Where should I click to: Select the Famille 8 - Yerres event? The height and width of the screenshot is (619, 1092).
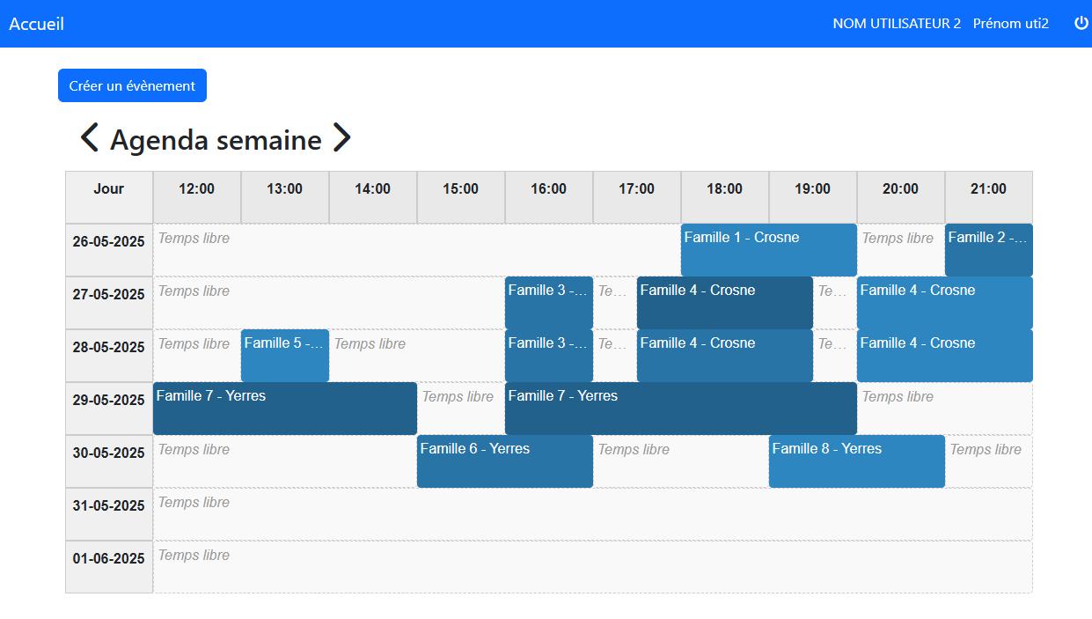(x=856, y=461)
